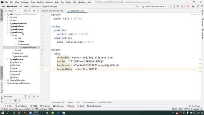Expand the service-sms module

8,59
